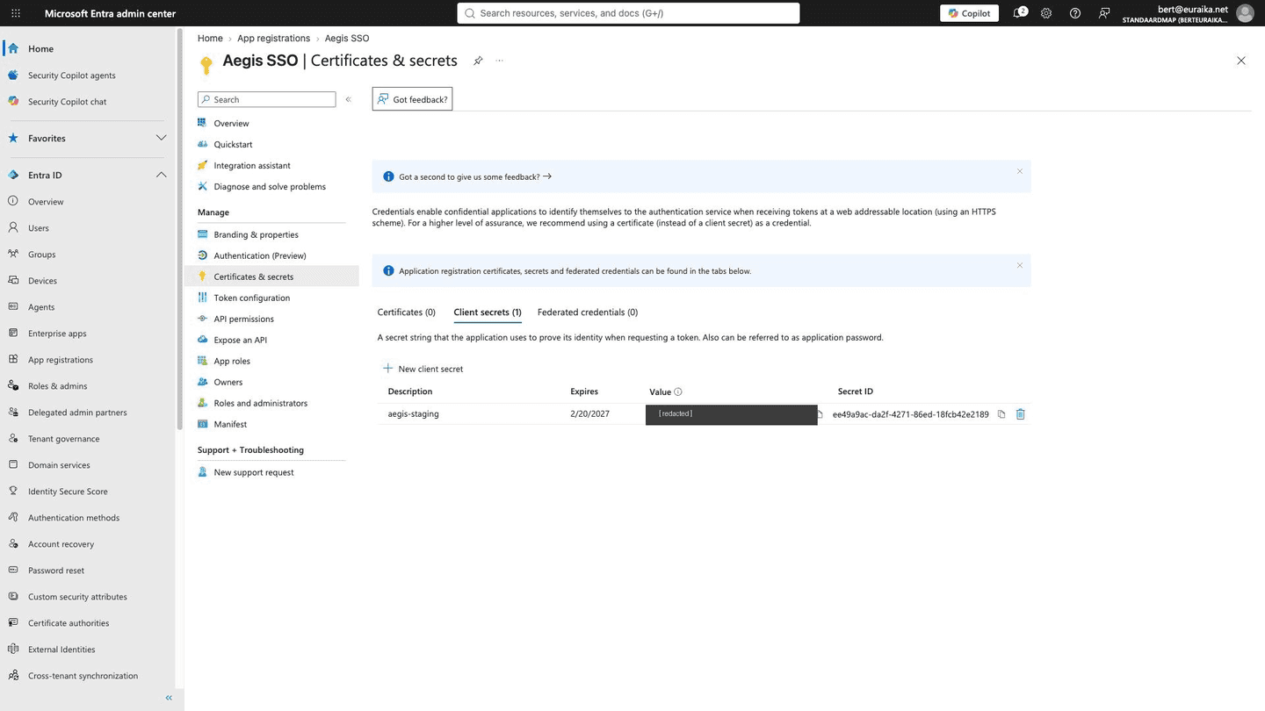The image size is (1265, 711).
Task: Click the Got feedback? button
Action: click(x=412, y=99)
